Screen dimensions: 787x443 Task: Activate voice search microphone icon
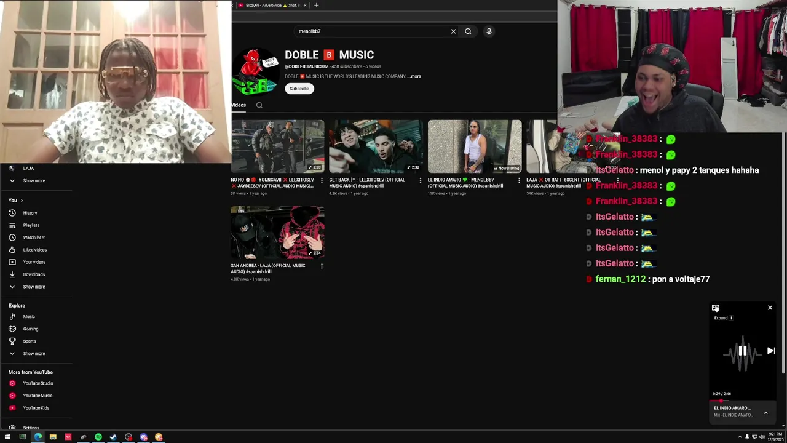489,31
